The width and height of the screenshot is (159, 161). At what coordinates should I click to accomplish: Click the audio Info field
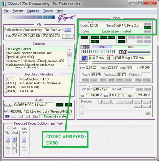click(x=41, y=111)
